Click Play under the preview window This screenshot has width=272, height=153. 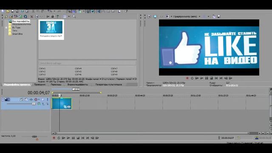pos(202,78)
